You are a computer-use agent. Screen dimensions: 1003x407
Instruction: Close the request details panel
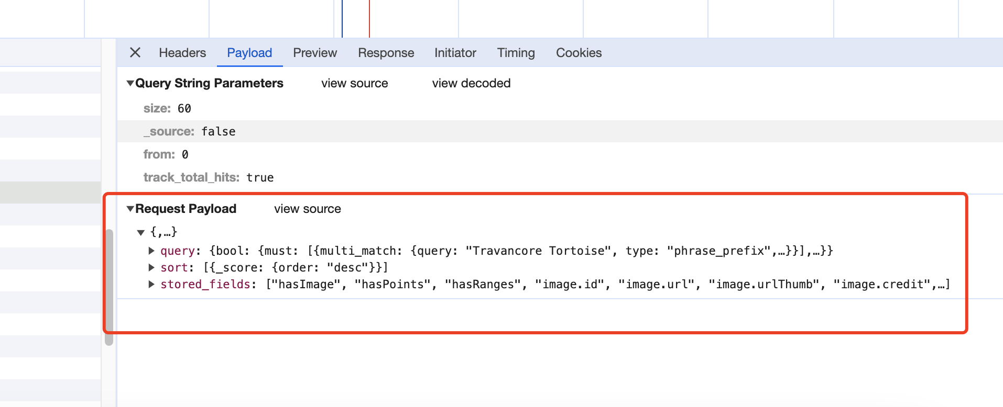[135, 52]
